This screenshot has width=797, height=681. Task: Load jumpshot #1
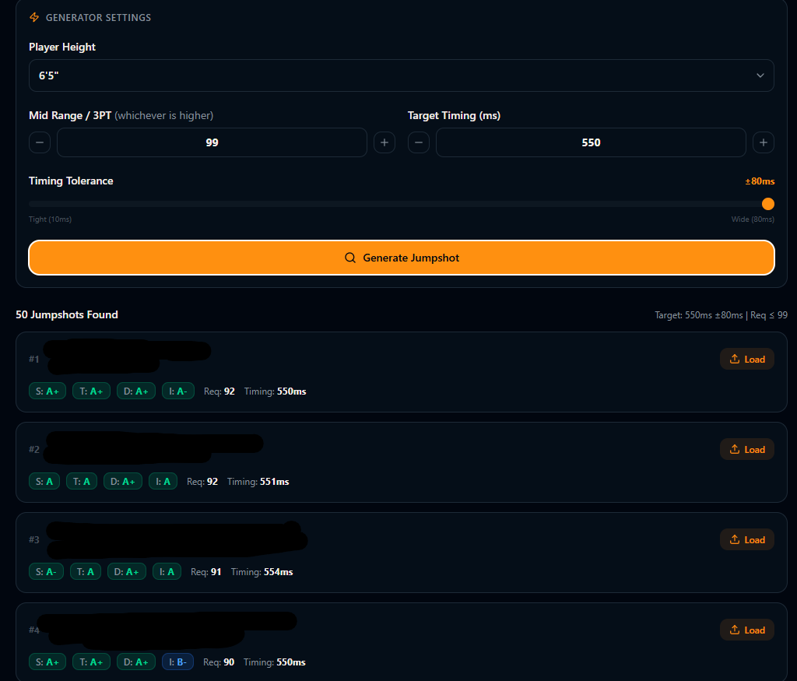(746, 359)
